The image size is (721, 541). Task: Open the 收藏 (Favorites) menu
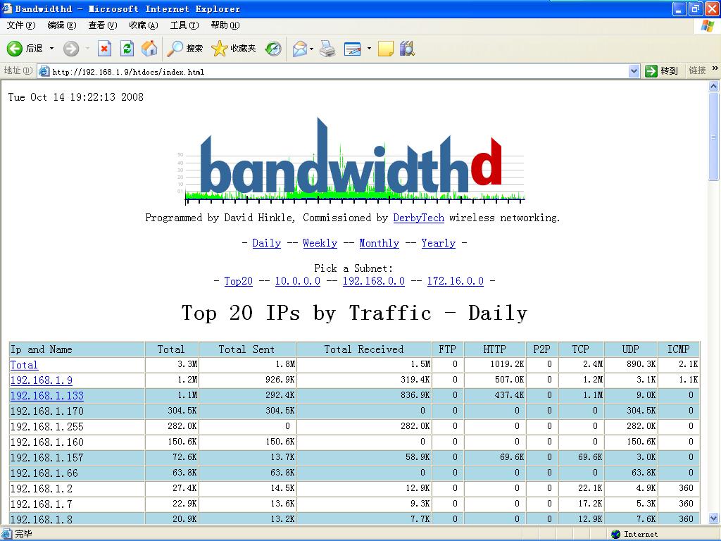pyautogui.click(x=144, y=25)
